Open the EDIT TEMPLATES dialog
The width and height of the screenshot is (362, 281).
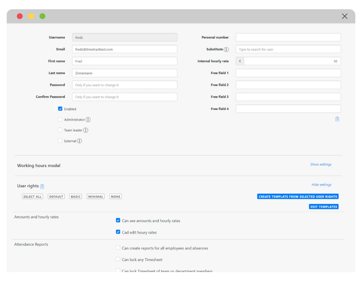[x=323, y=207]
